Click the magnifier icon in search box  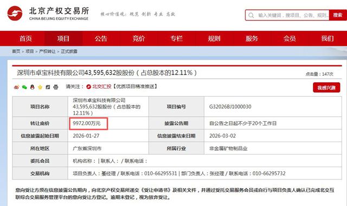coord(251,15)
